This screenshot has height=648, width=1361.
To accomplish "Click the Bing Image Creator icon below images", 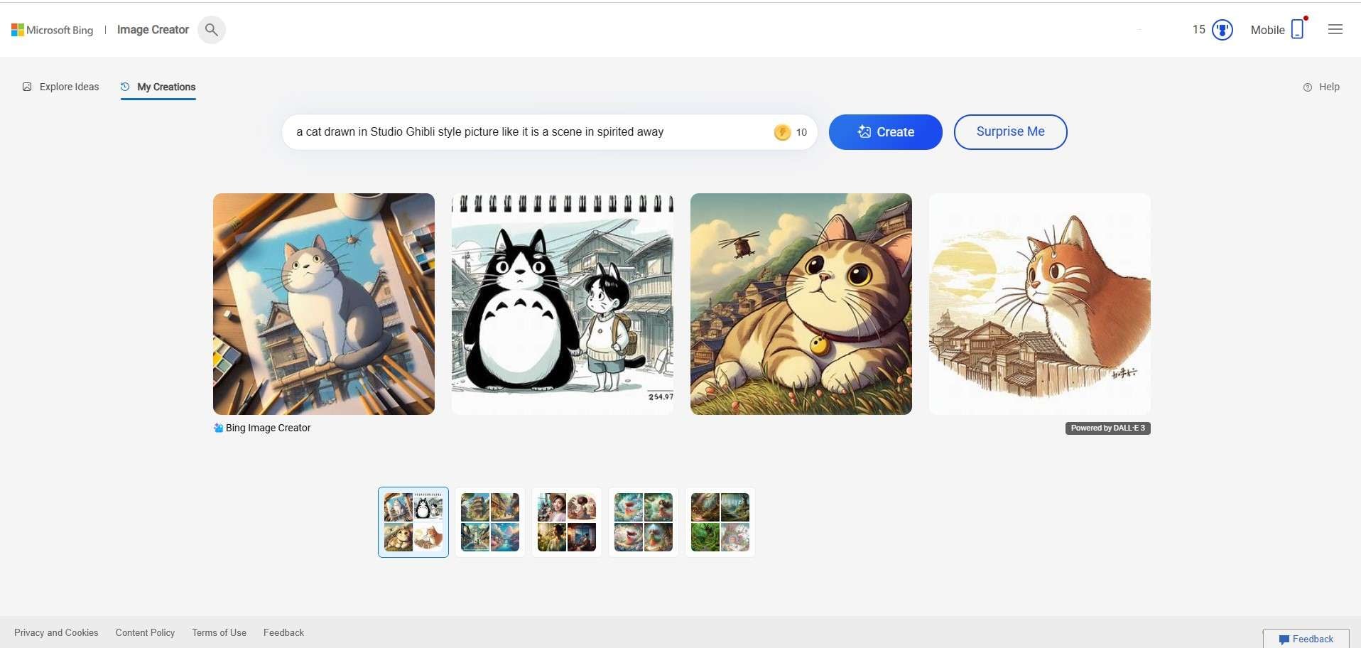I will [218, 428].
